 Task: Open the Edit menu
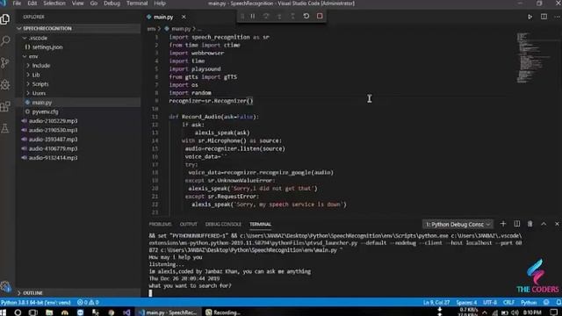(x=32, y=4)
